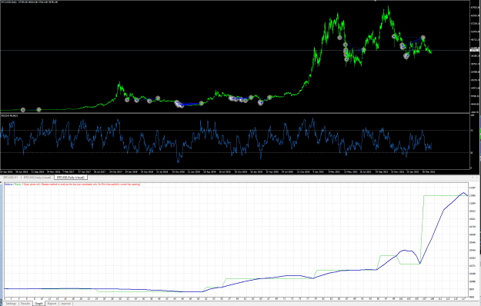Screen dimensions: 481x306
Task: Click the leftmost trade marker on the price chart
Action: 22,110
